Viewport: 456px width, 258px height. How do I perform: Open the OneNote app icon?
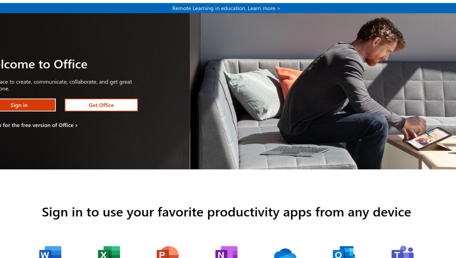226,252
